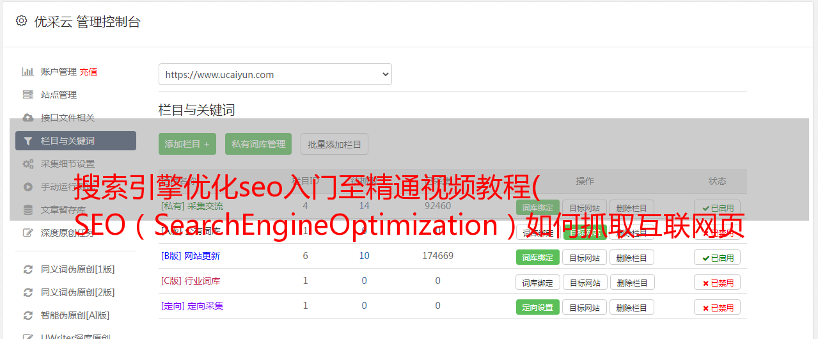The image size is (818, 339).
Task: Click the value 10 in 网站更新 row
Action: click(364, 256)
